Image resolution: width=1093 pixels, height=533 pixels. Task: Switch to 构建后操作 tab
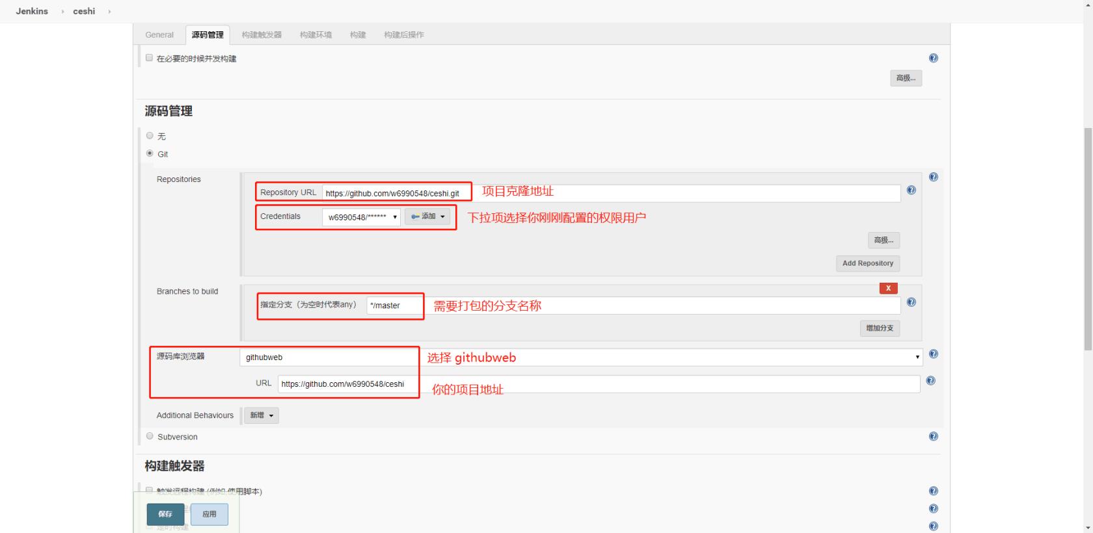(403, 35)
